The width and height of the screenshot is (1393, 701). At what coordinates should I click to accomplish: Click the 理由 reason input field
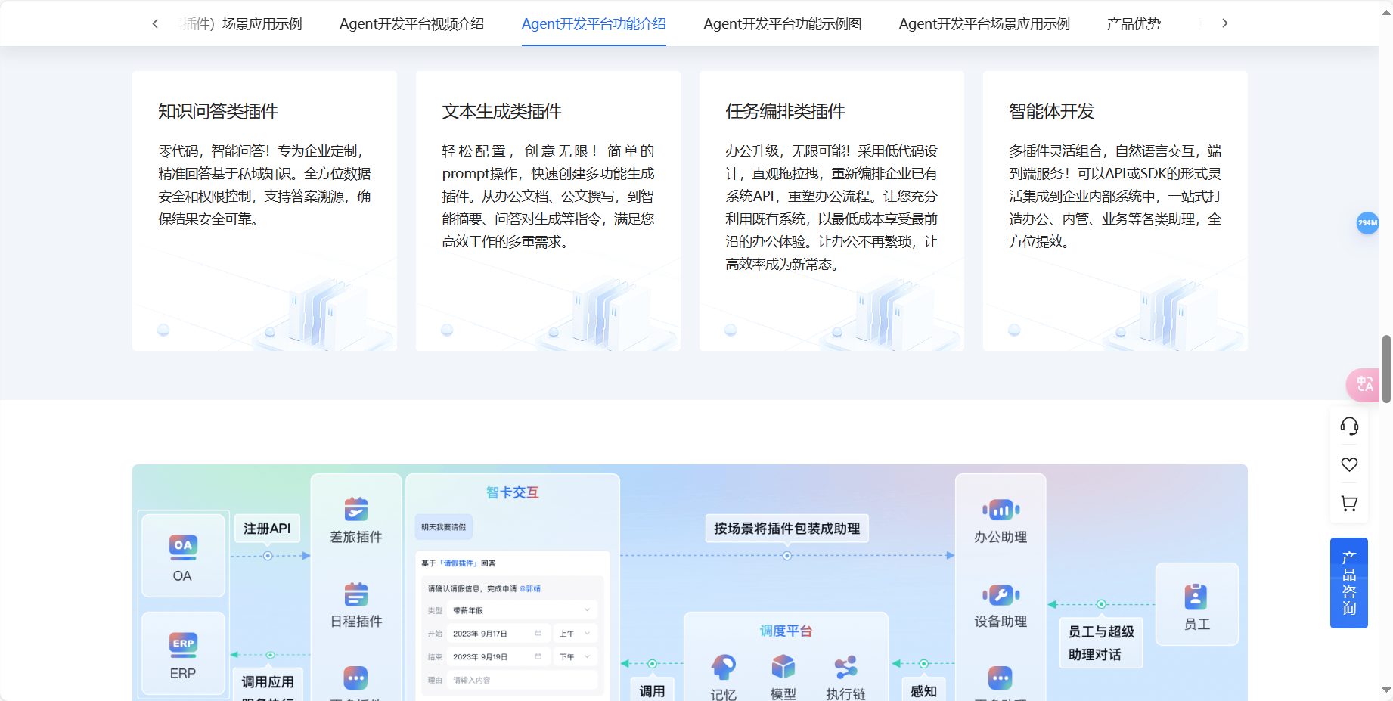(x=521, y=680)
